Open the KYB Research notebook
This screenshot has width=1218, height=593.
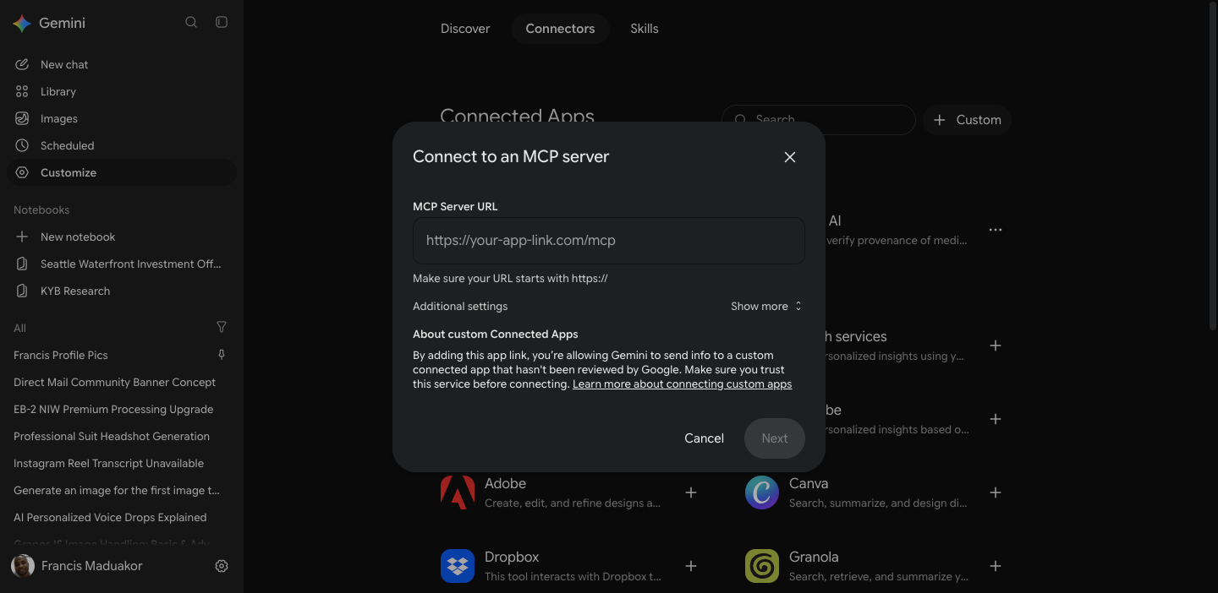(122, 291)
